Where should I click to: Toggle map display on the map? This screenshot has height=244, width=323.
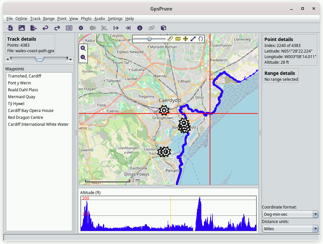pos(178,39)
